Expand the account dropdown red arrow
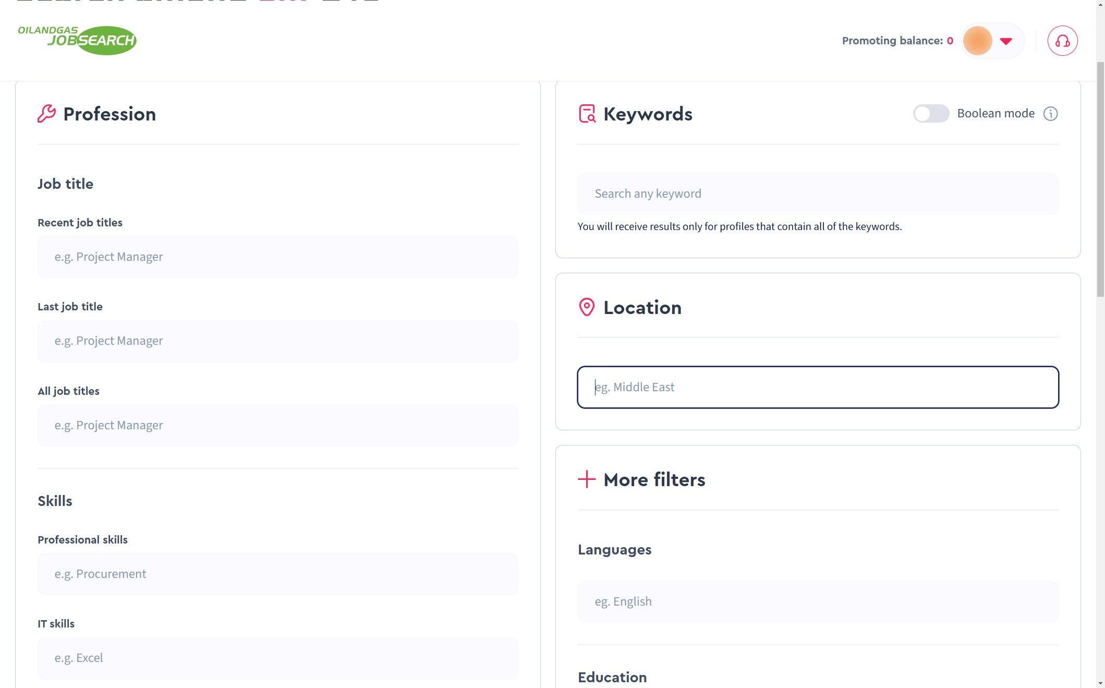 [1006, 41]
